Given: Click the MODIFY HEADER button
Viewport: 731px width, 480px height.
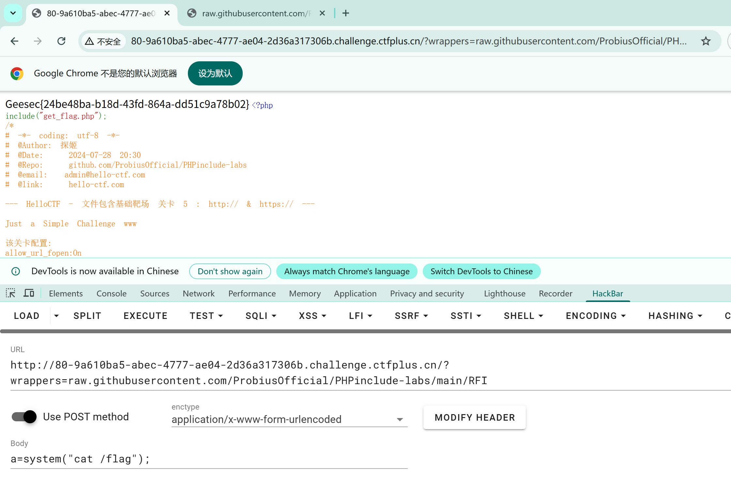Looking at the screenshot, I should tap(474, 417).
